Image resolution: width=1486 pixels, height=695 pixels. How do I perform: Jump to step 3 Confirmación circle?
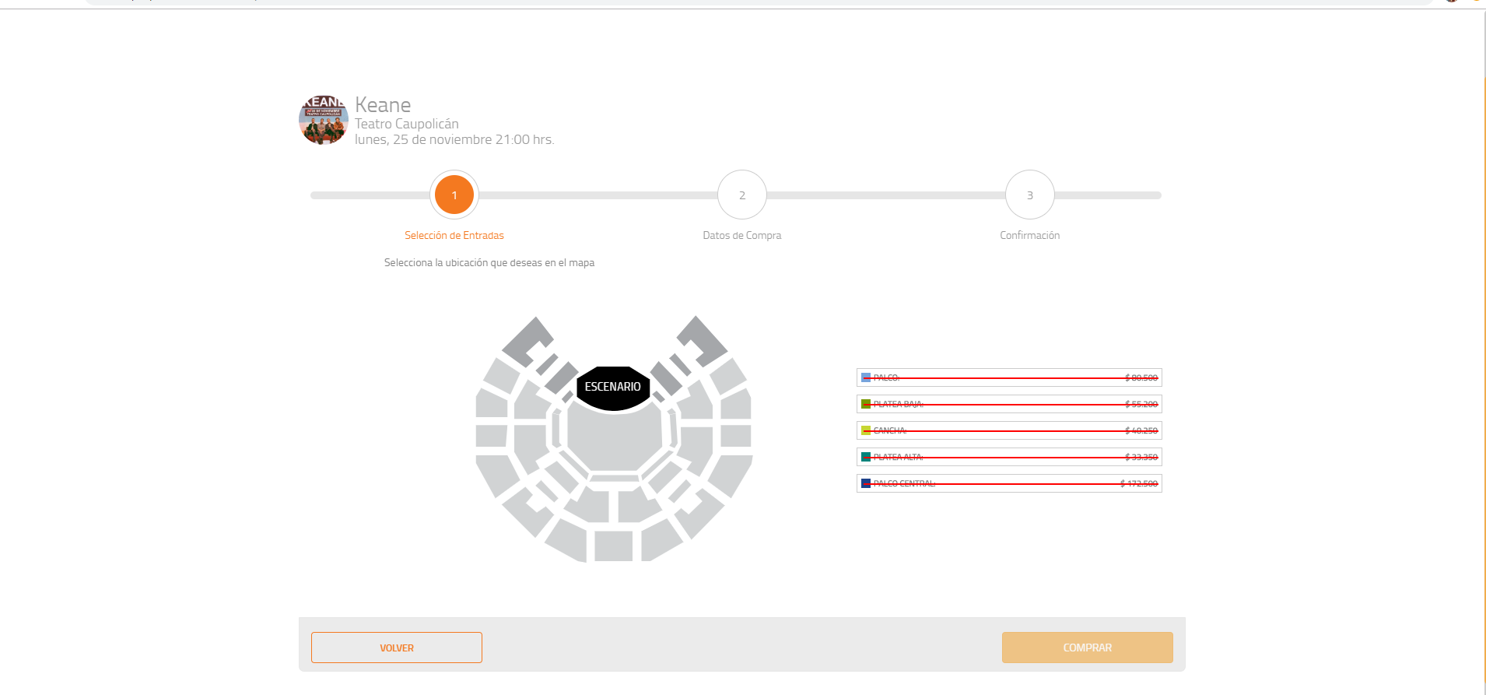1029,195
